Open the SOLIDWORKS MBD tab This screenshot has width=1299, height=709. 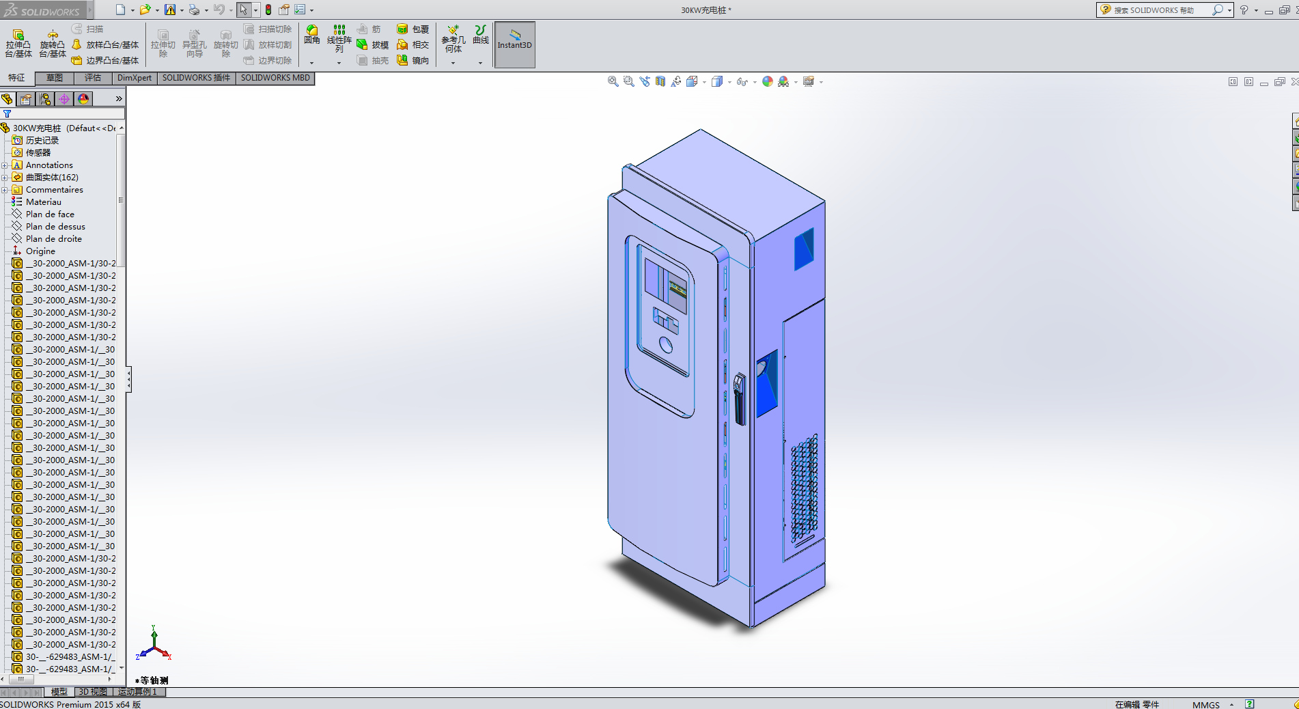click(x=275, y=78)
